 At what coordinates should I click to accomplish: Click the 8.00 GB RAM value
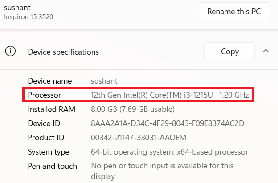point(132,109)
